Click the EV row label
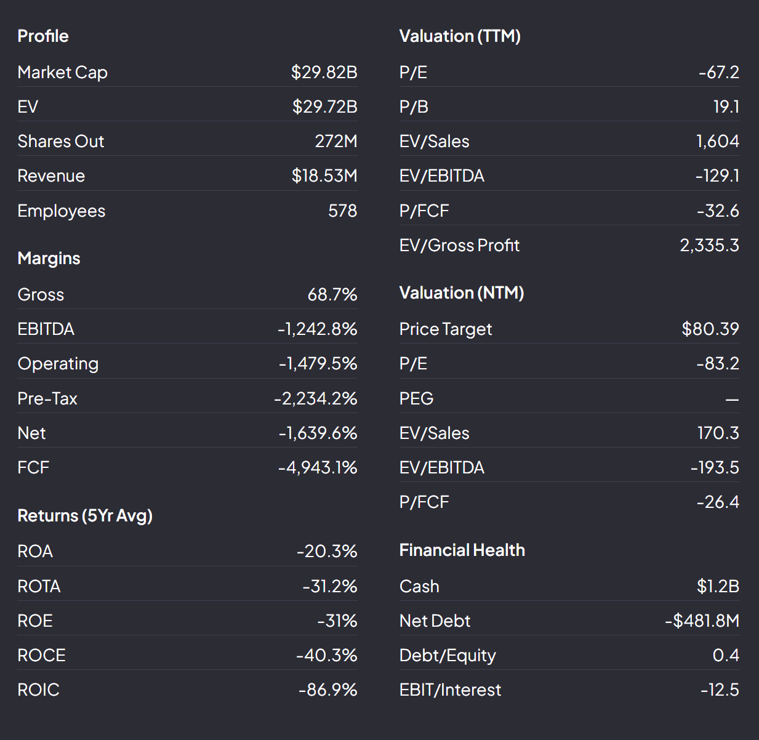759x740 pixels. pos(28,107)
